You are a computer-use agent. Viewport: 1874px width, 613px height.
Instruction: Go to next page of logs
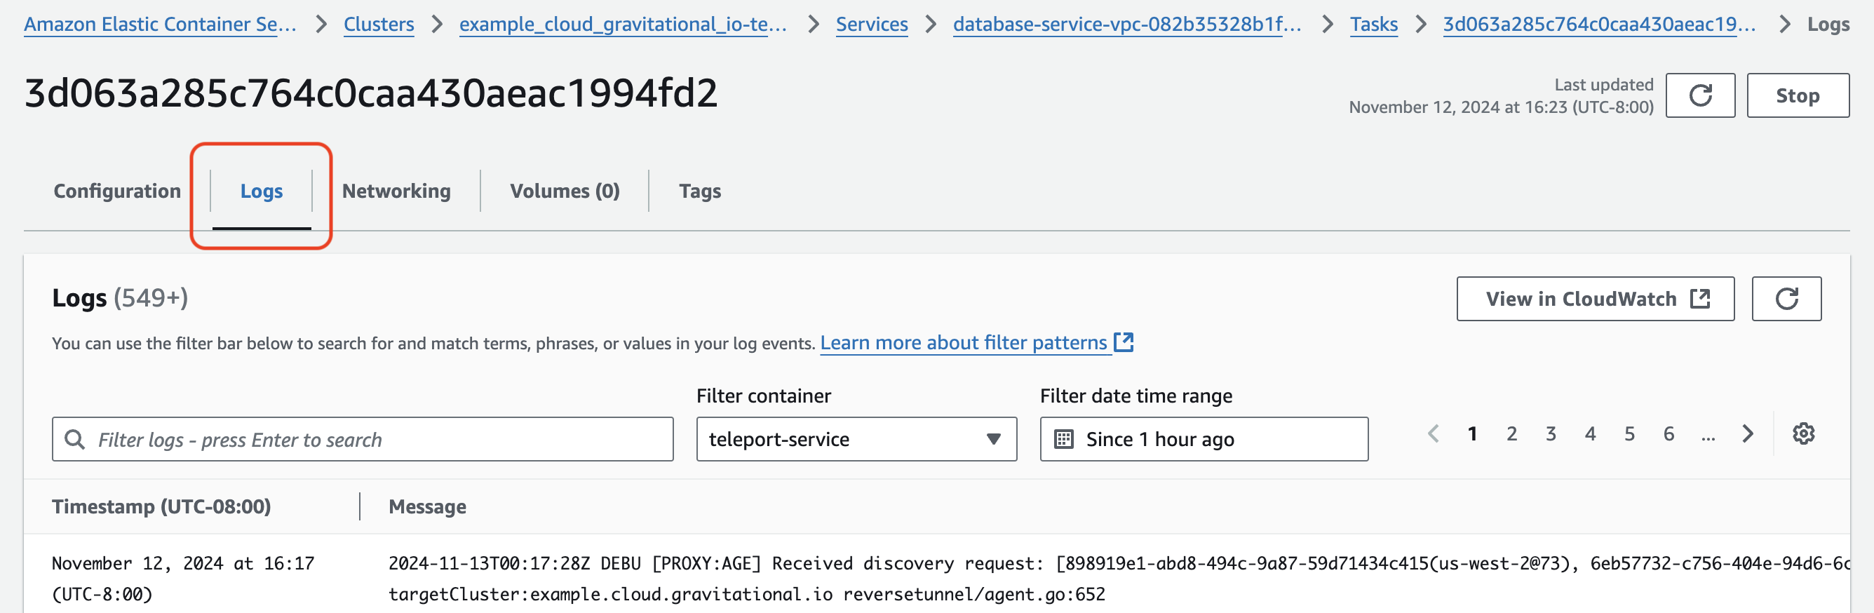click(x=1748, y=434)
